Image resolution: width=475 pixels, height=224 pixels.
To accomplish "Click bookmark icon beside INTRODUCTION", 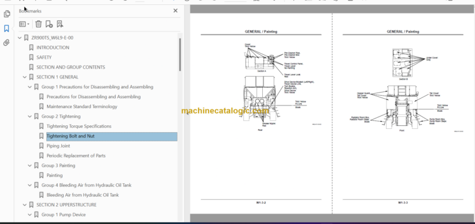I will (31, 48).
